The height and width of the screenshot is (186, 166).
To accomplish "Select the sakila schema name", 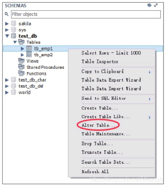I will [25, 24].
